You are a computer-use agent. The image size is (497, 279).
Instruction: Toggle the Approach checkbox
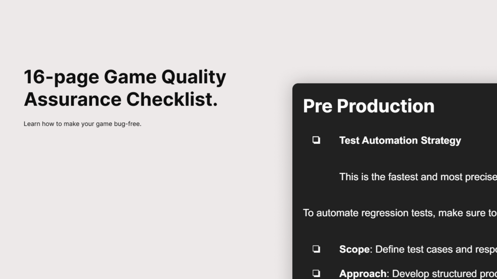click(316, 273)
